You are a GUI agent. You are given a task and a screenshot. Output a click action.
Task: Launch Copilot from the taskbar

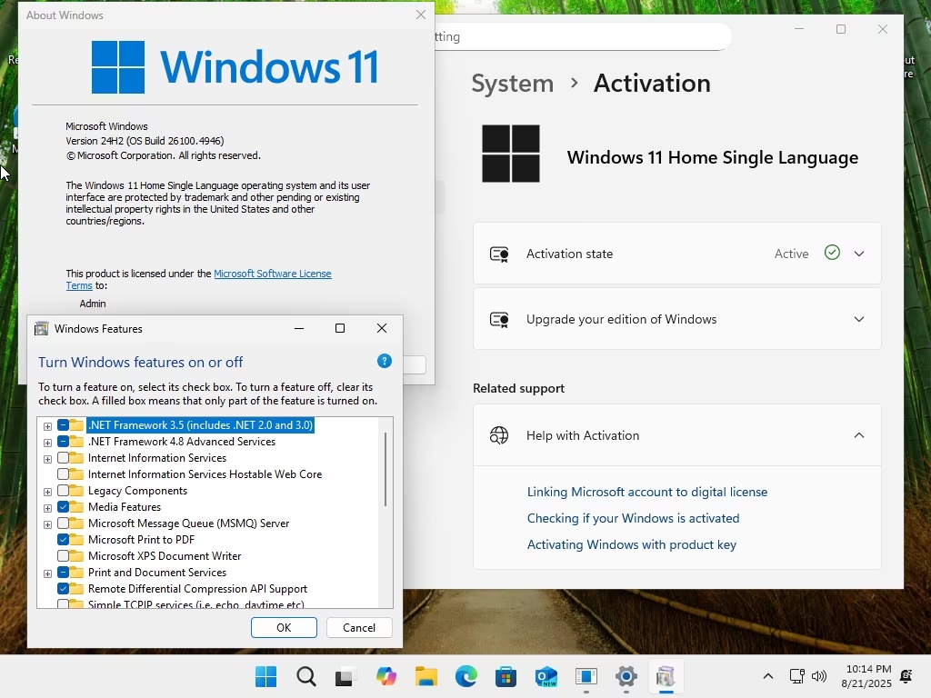coord(385,676)
